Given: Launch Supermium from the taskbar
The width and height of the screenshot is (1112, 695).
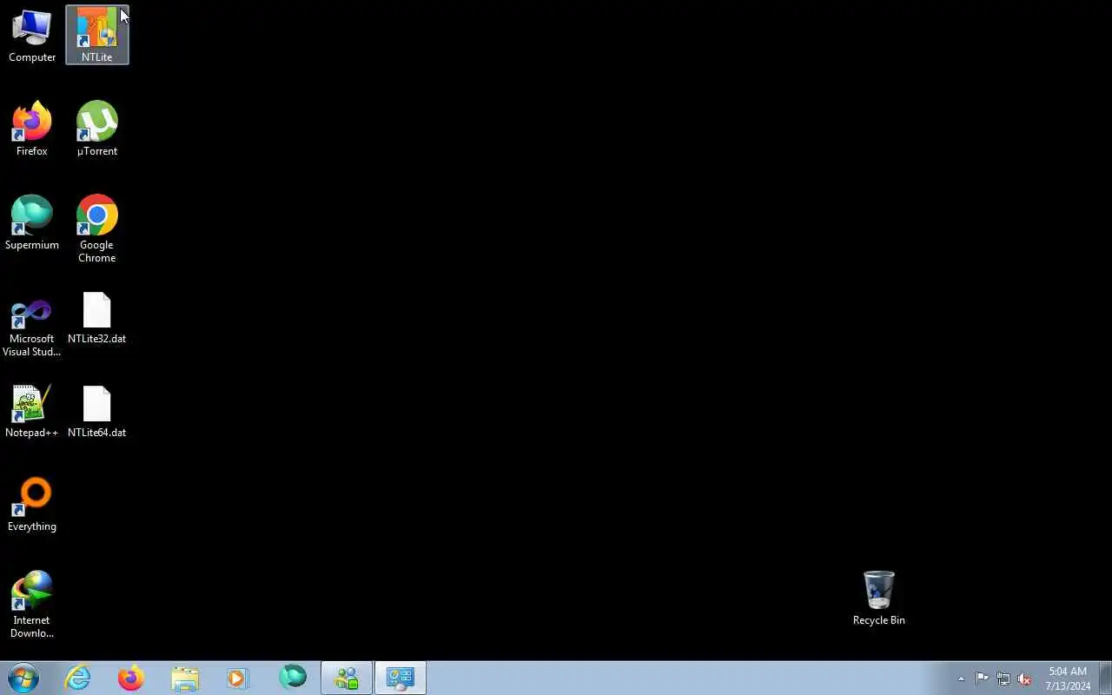Looking at the screenshot, I should pos(293,678).
